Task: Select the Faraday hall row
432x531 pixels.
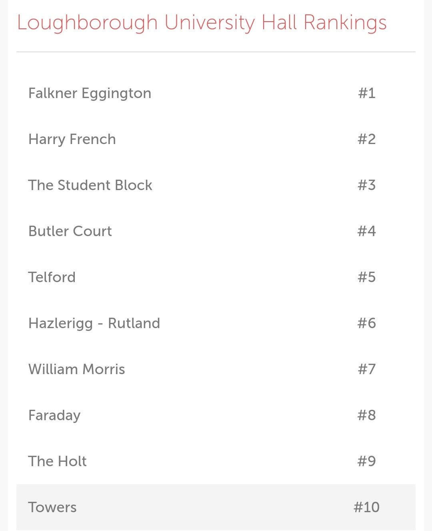Action: [216, 415]
